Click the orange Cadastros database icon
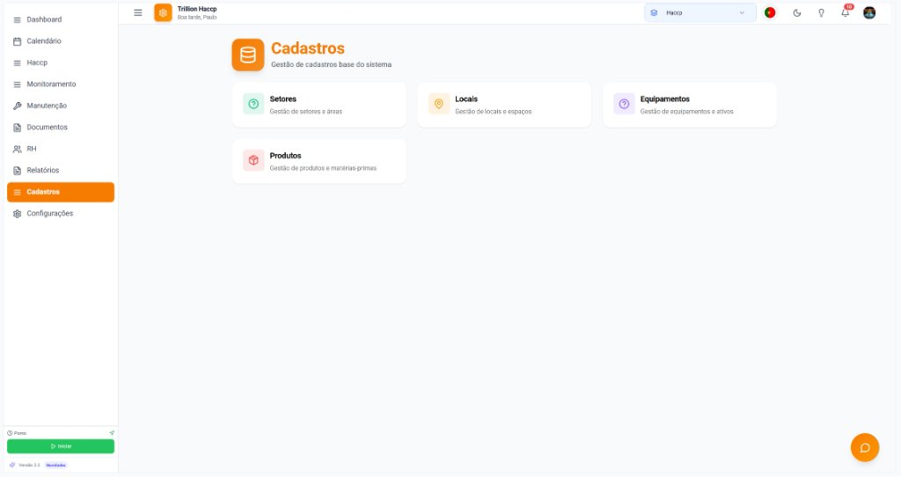This screenshot has width=901, height=477. click(248, 55)
